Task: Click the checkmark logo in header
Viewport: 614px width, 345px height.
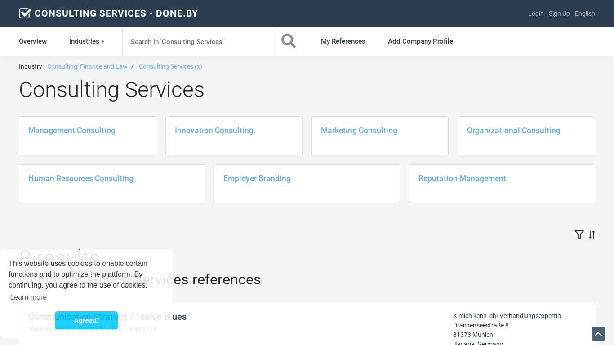Action: click(x=25, y=13)
